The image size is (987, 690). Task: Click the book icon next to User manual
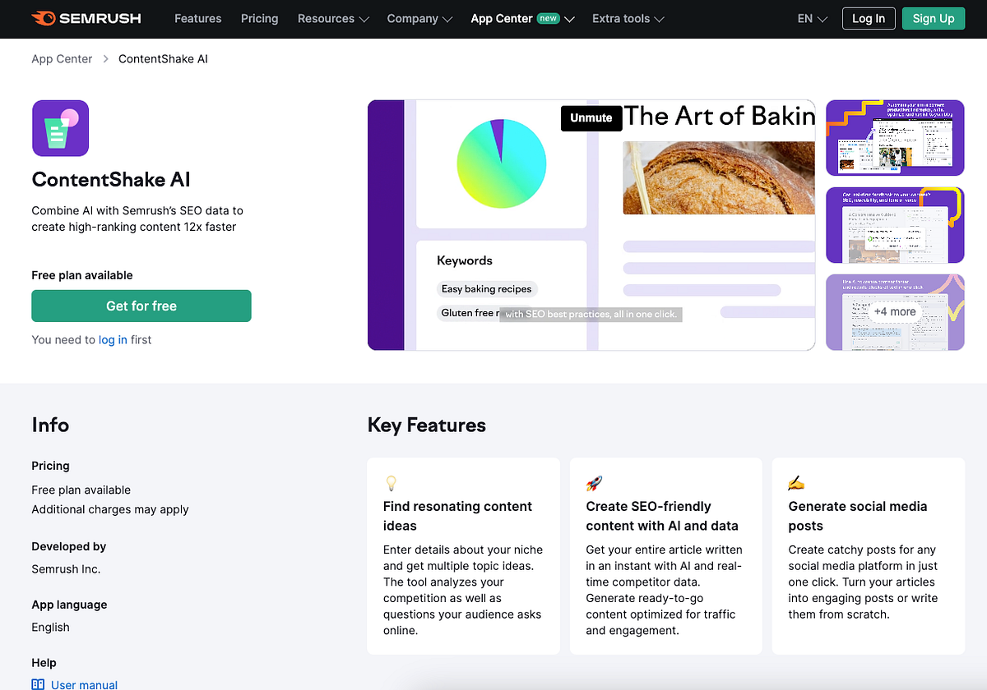coord(37,683)
